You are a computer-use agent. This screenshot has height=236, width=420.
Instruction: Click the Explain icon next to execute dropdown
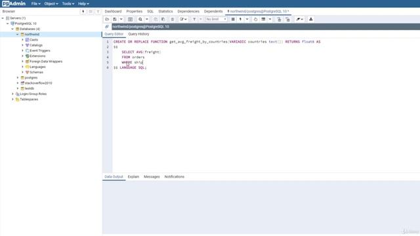(x=255, y=19)
